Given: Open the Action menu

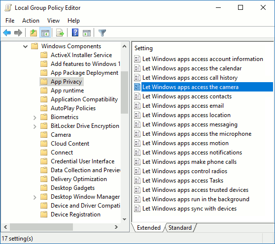Looking at the screenshot, I should coord(31,21).
